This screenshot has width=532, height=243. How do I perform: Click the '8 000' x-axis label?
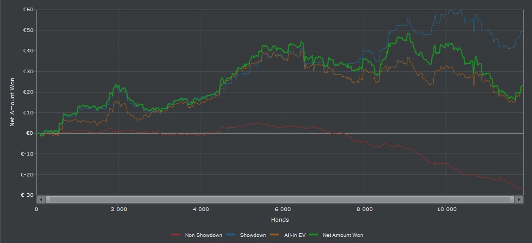pyautogui.click(x=364, y=209)
